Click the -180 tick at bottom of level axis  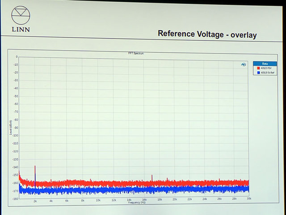pyautogui.click(x=15, y=198)
